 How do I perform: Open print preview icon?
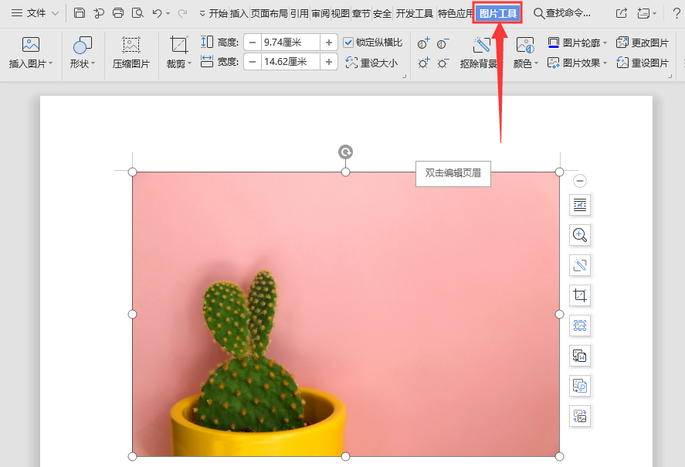click(137, 13)
